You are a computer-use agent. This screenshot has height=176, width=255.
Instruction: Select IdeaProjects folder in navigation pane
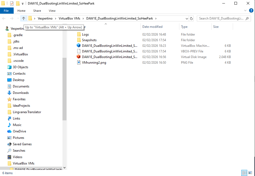click(21, 106)
